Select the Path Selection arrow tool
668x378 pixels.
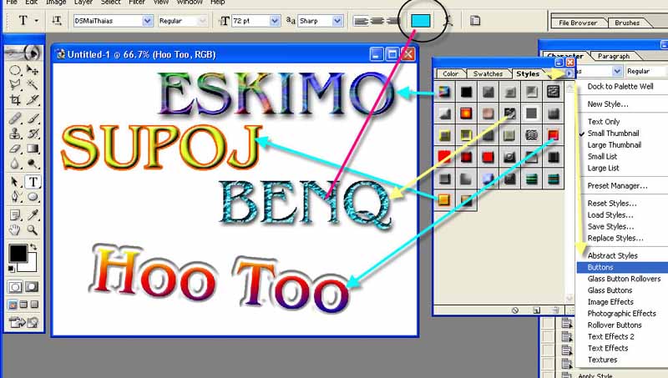tap(15, 182)
